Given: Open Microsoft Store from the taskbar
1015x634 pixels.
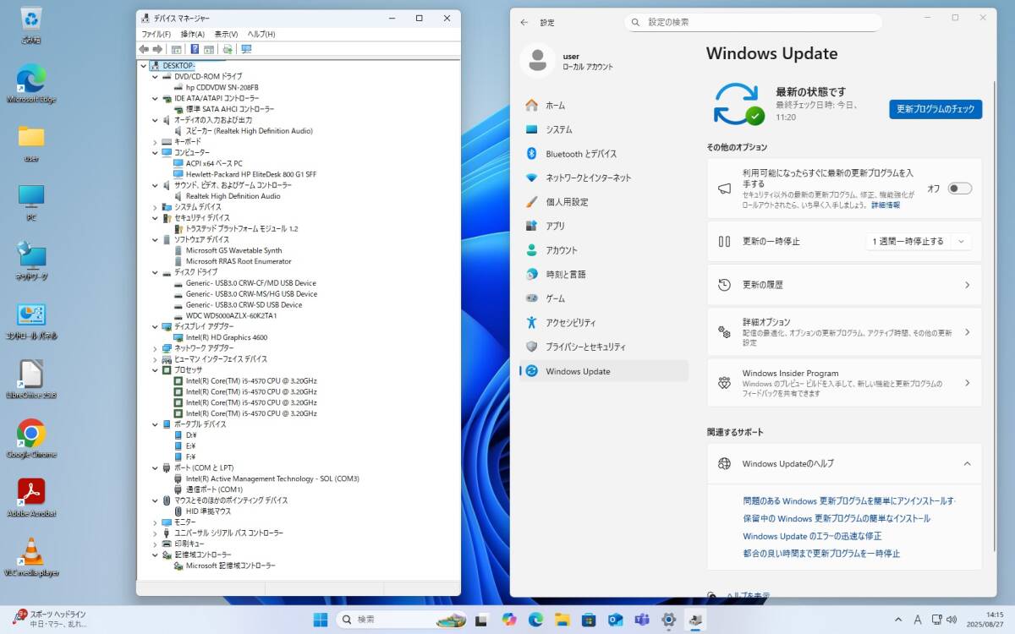Looking at the screenshot, I should pyautogui.click(x=590, y=620).
